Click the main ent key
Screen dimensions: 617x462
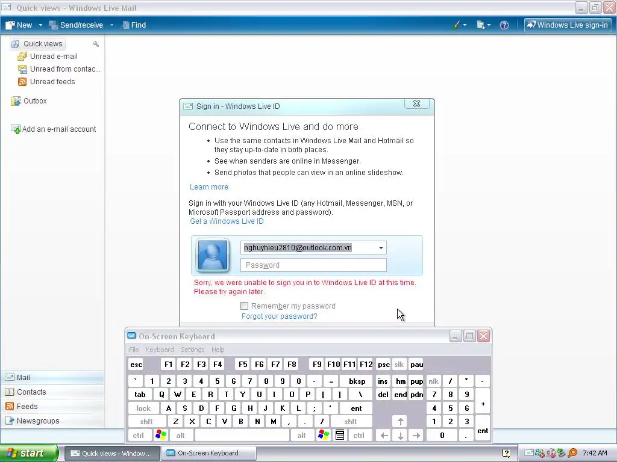pos(356,408)
